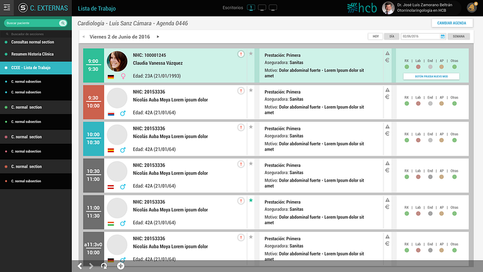Viewport: 483px width, 272px height.
Task: Click the alert icon on 9:30 appointment
Action: click(x=241, y=91)
